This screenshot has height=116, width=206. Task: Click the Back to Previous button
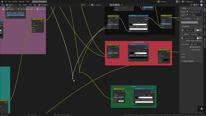tap(39, 2)
